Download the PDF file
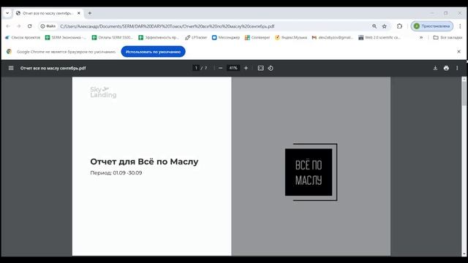468x263 pixels. tap(435, 68)
